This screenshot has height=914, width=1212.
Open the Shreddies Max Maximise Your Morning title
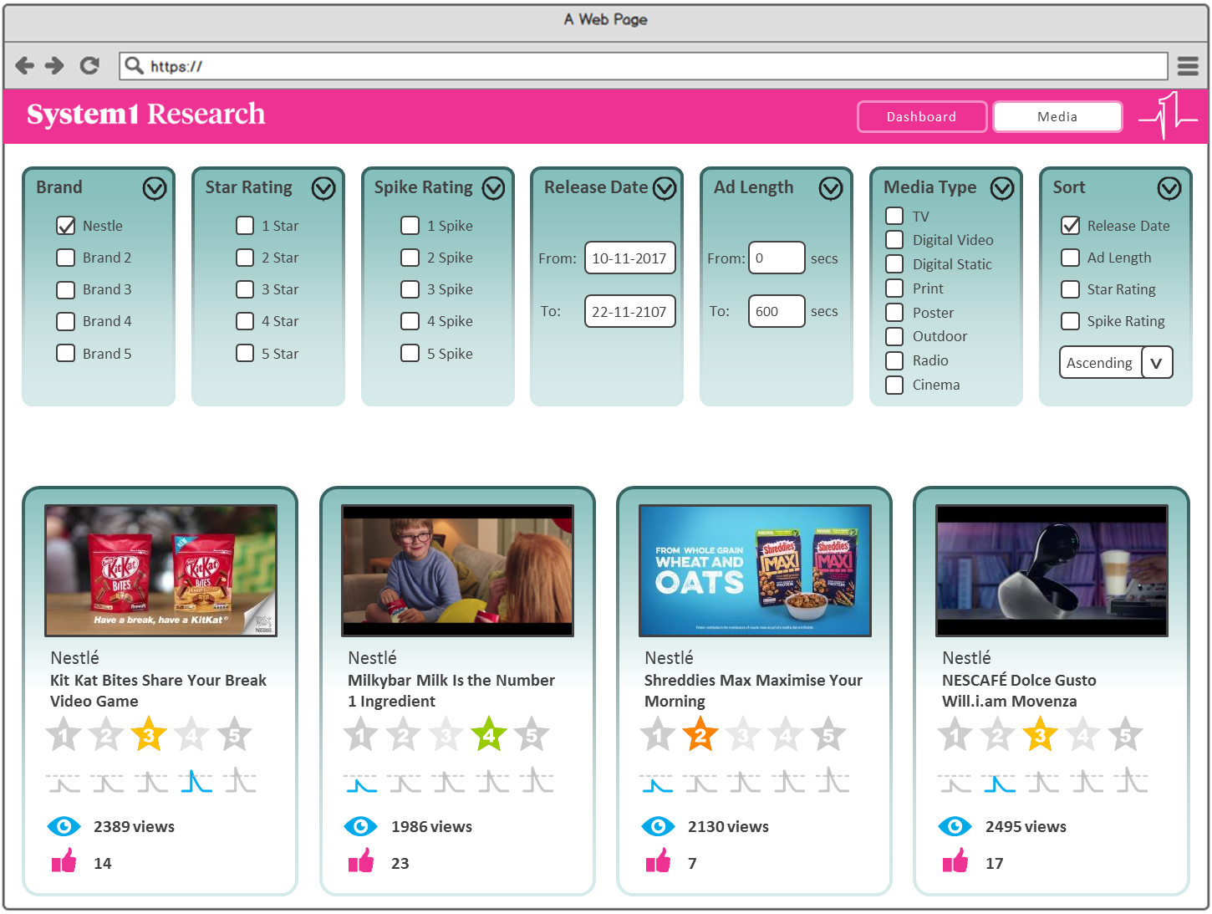click(x=753, y=691)
